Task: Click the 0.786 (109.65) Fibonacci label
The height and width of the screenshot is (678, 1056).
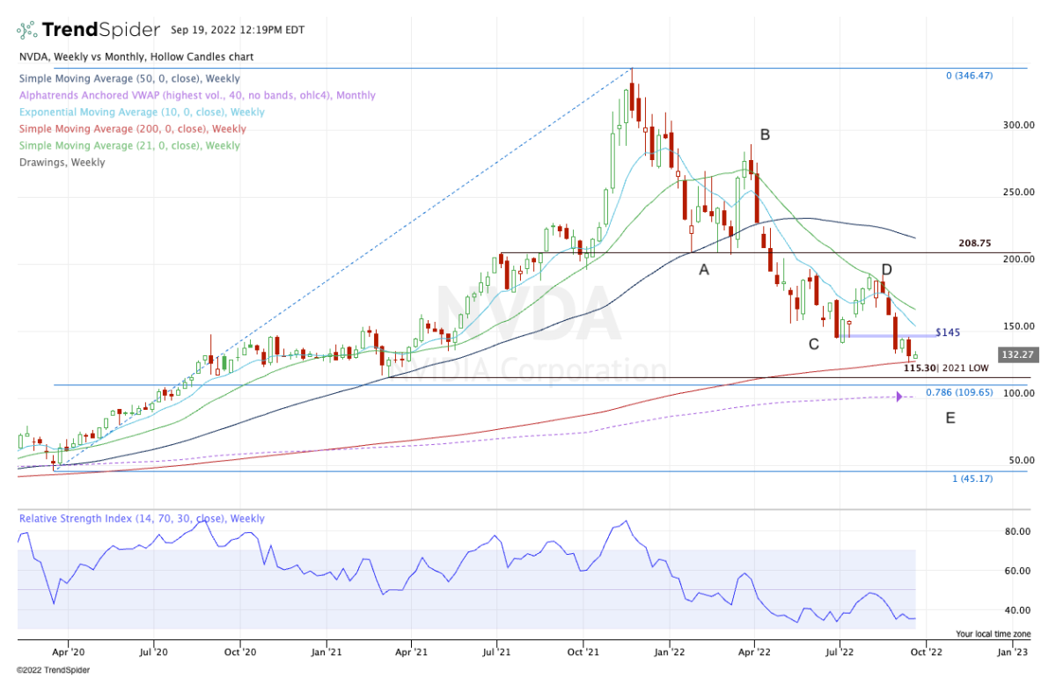Action: 959,392
